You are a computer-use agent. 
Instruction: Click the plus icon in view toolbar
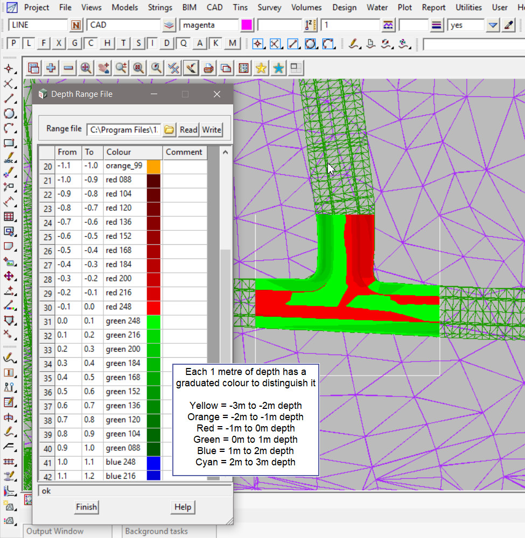(51, 68)
